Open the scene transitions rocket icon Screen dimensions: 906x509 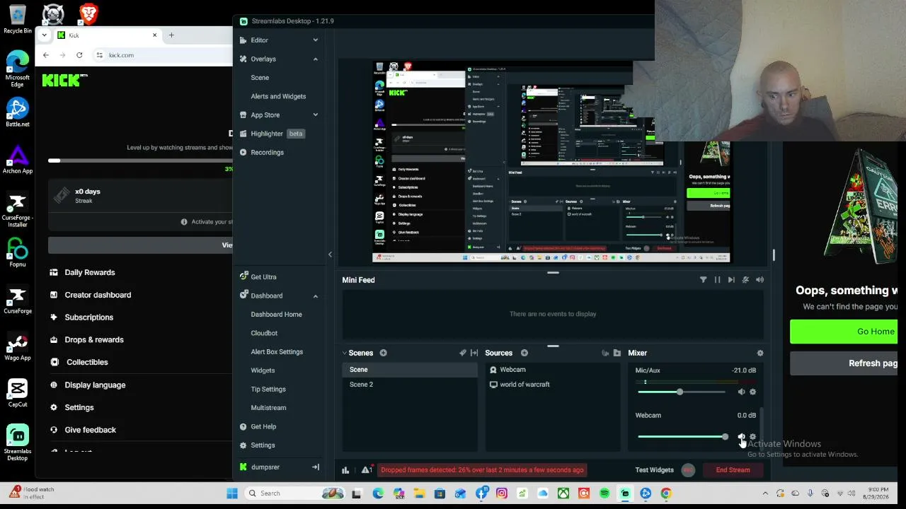coord(463,353)
